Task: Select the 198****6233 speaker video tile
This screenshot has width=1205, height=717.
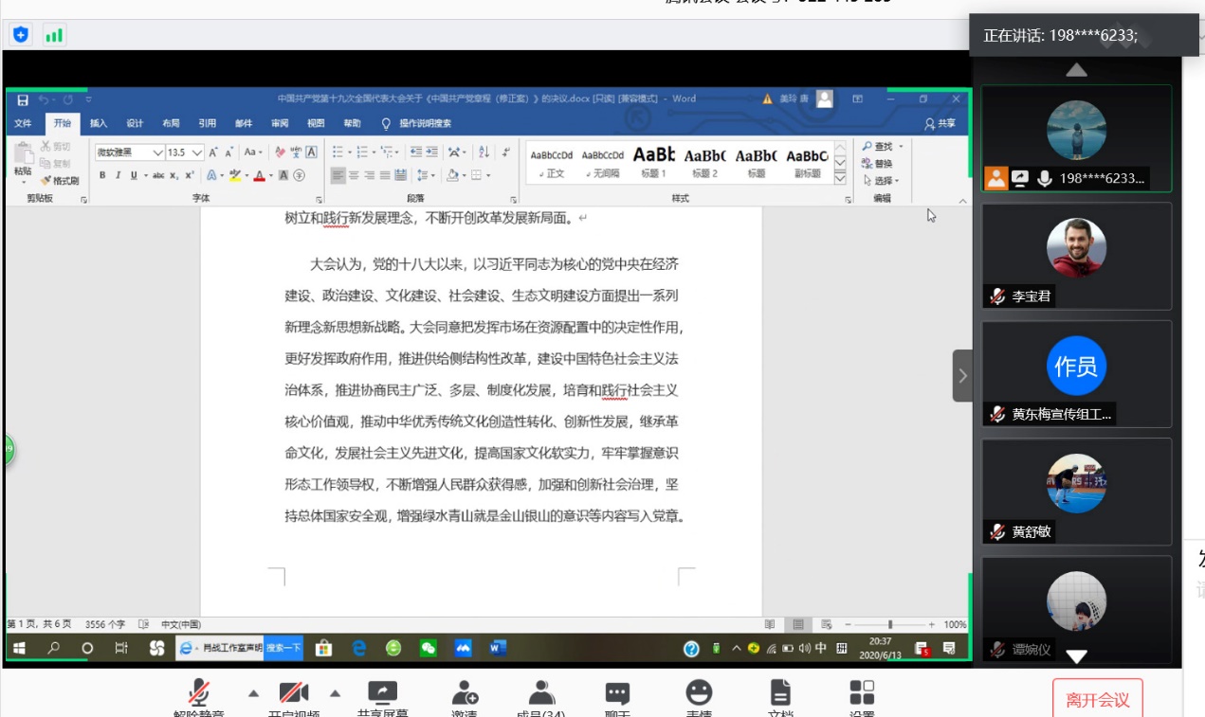Action: (x=1076, y=138)
